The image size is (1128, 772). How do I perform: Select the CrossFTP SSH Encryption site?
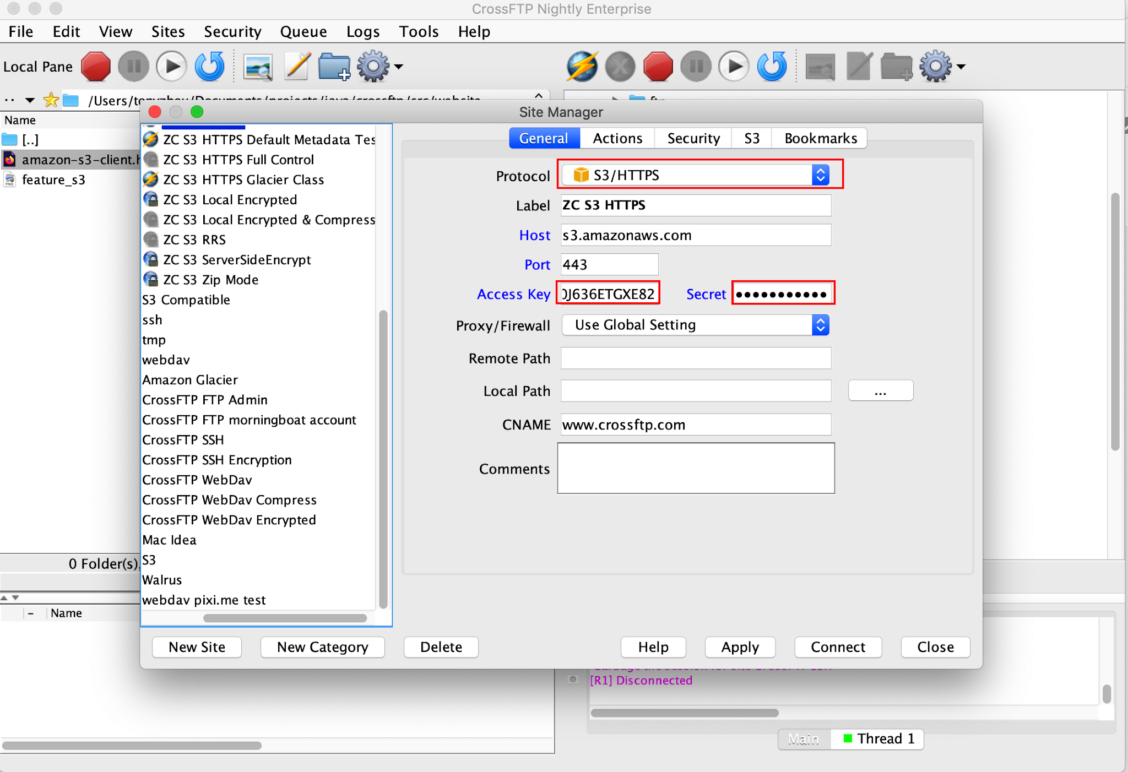click(x=217, y=459)
